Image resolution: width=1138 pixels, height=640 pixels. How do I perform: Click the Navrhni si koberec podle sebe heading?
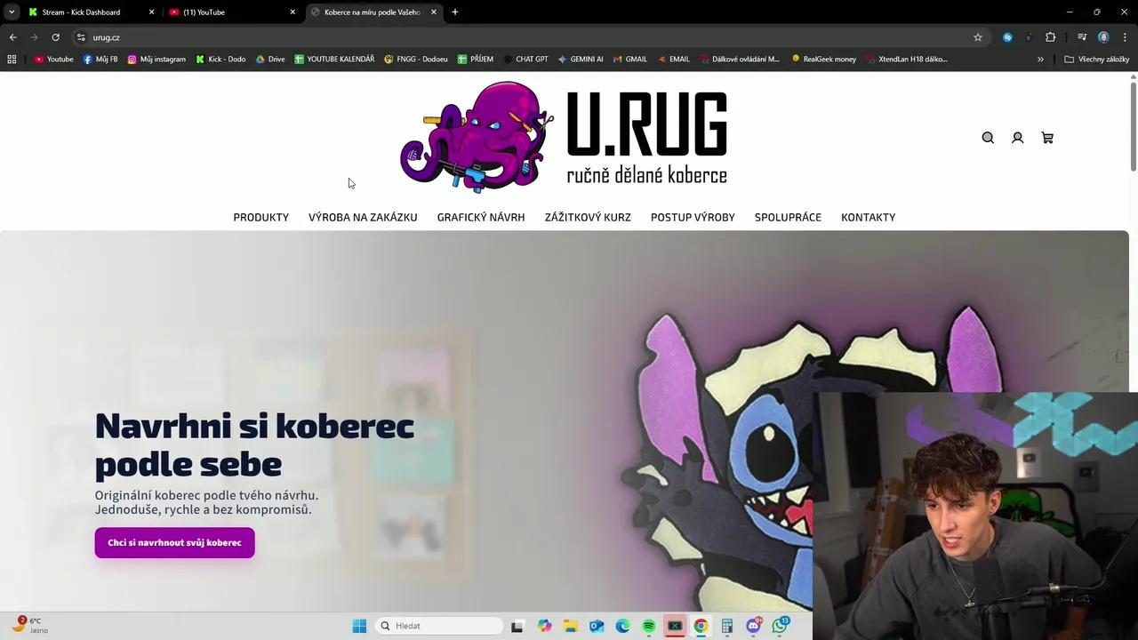(x=254, y=444)
